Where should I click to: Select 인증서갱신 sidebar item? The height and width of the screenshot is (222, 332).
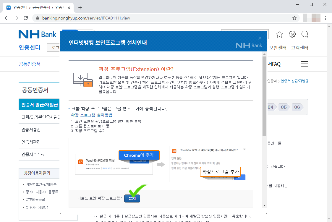click(x=39, y=129)
